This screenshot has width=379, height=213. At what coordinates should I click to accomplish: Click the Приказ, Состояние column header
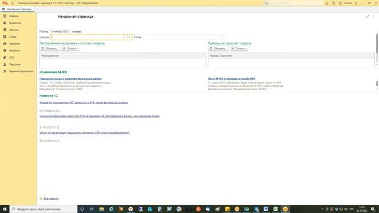coord(291,56)
